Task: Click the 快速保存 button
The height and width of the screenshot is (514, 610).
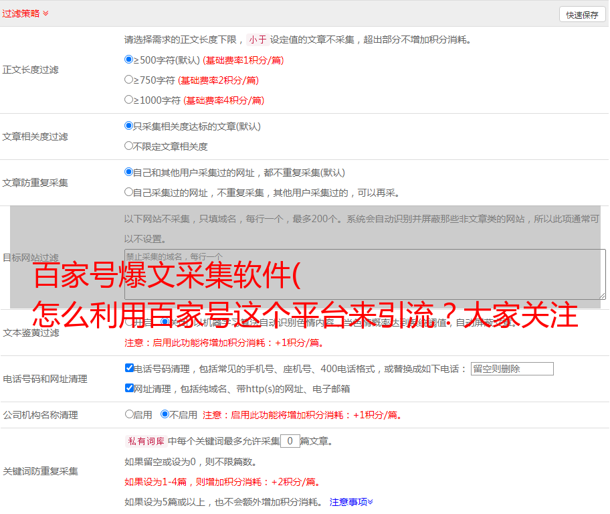Action: (582, 15)
